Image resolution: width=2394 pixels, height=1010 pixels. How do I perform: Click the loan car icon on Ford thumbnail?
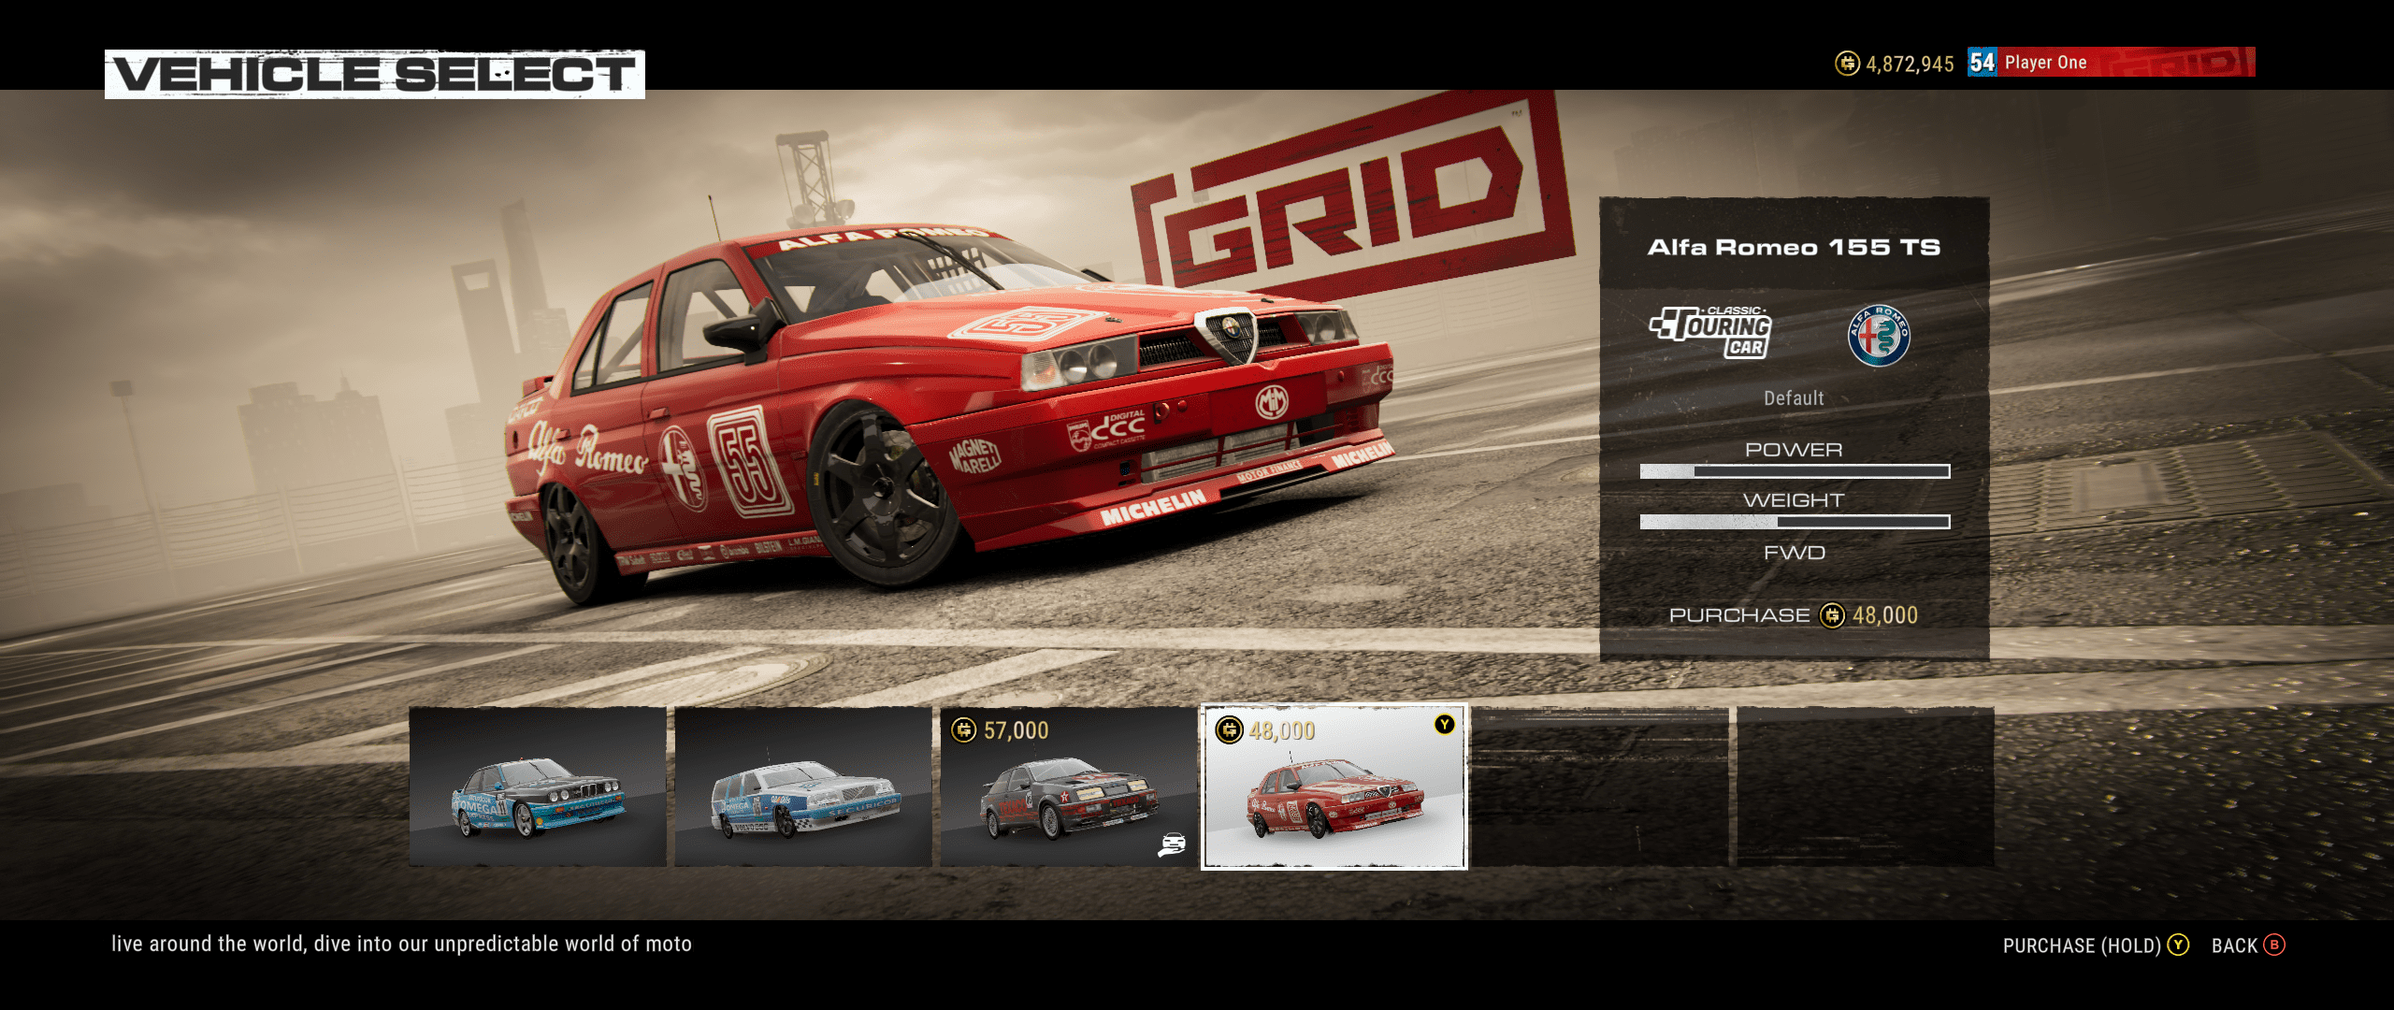pyautogui.click(x=1172, y=844)
